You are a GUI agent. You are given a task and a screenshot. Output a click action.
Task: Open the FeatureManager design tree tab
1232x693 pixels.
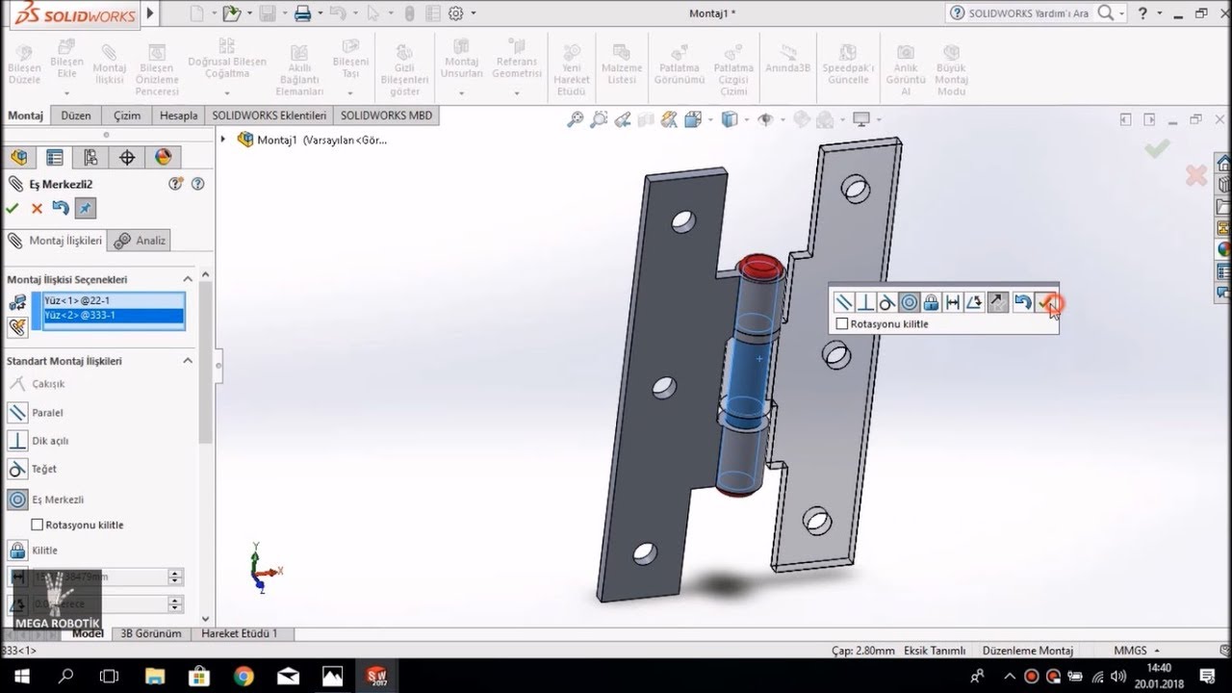pyautogui.click(x=18, y=158)
